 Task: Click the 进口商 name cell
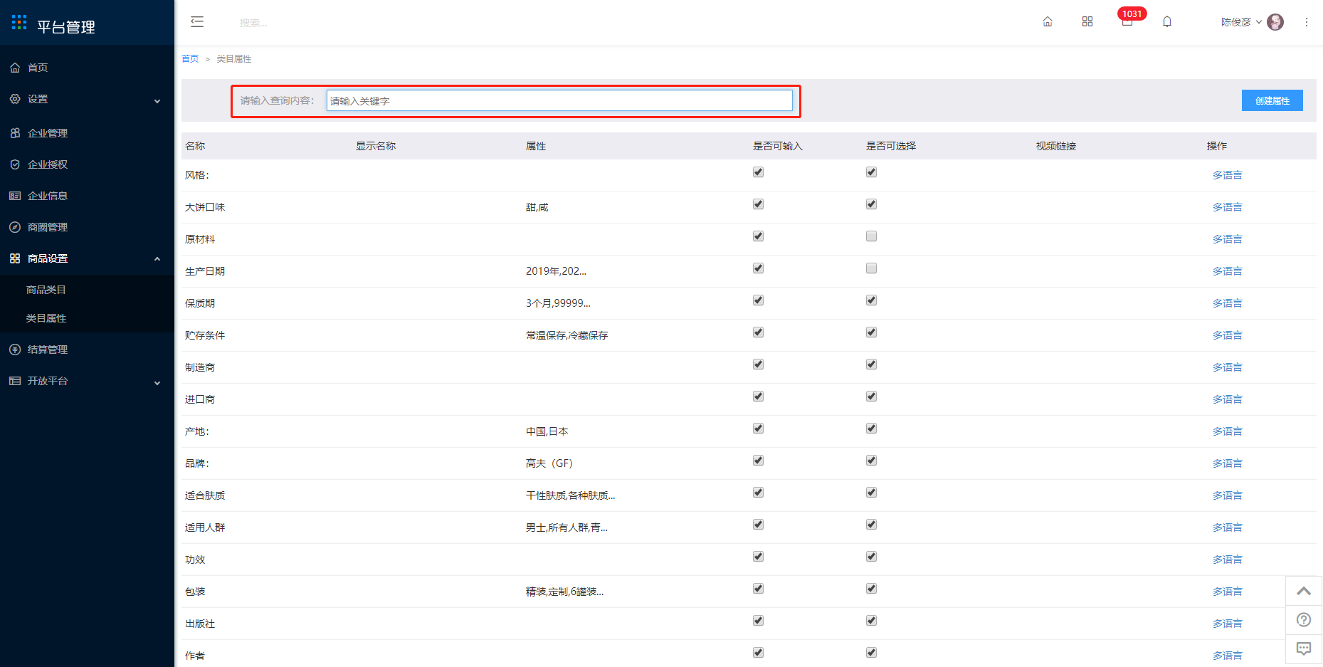(x=200, y=399)
